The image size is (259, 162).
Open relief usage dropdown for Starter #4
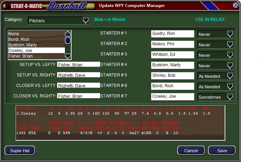(x=215, y=66)
